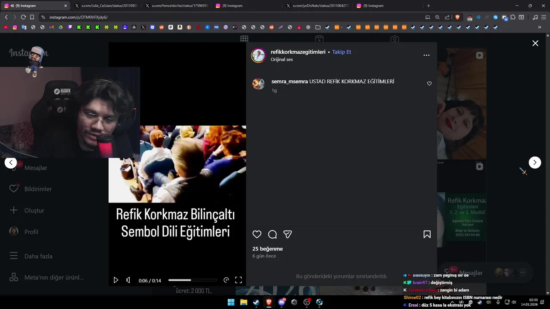
Task: Play the video
Action: click(x=116, y=280)
